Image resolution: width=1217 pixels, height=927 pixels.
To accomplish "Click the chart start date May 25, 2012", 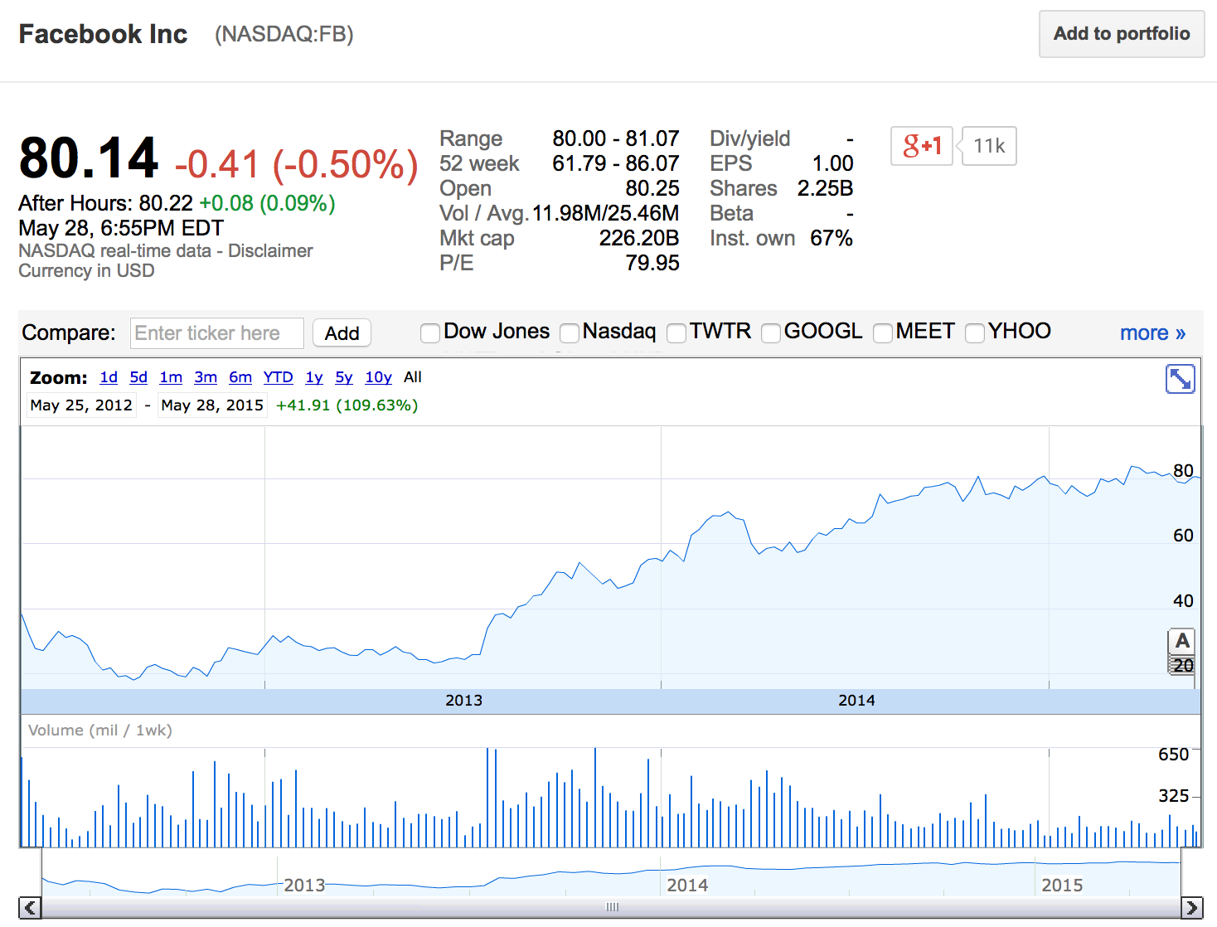I will coord(81,405).
